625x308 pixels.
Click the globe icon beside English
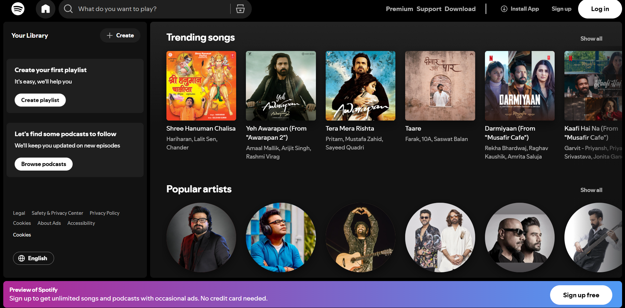(21, 258)
